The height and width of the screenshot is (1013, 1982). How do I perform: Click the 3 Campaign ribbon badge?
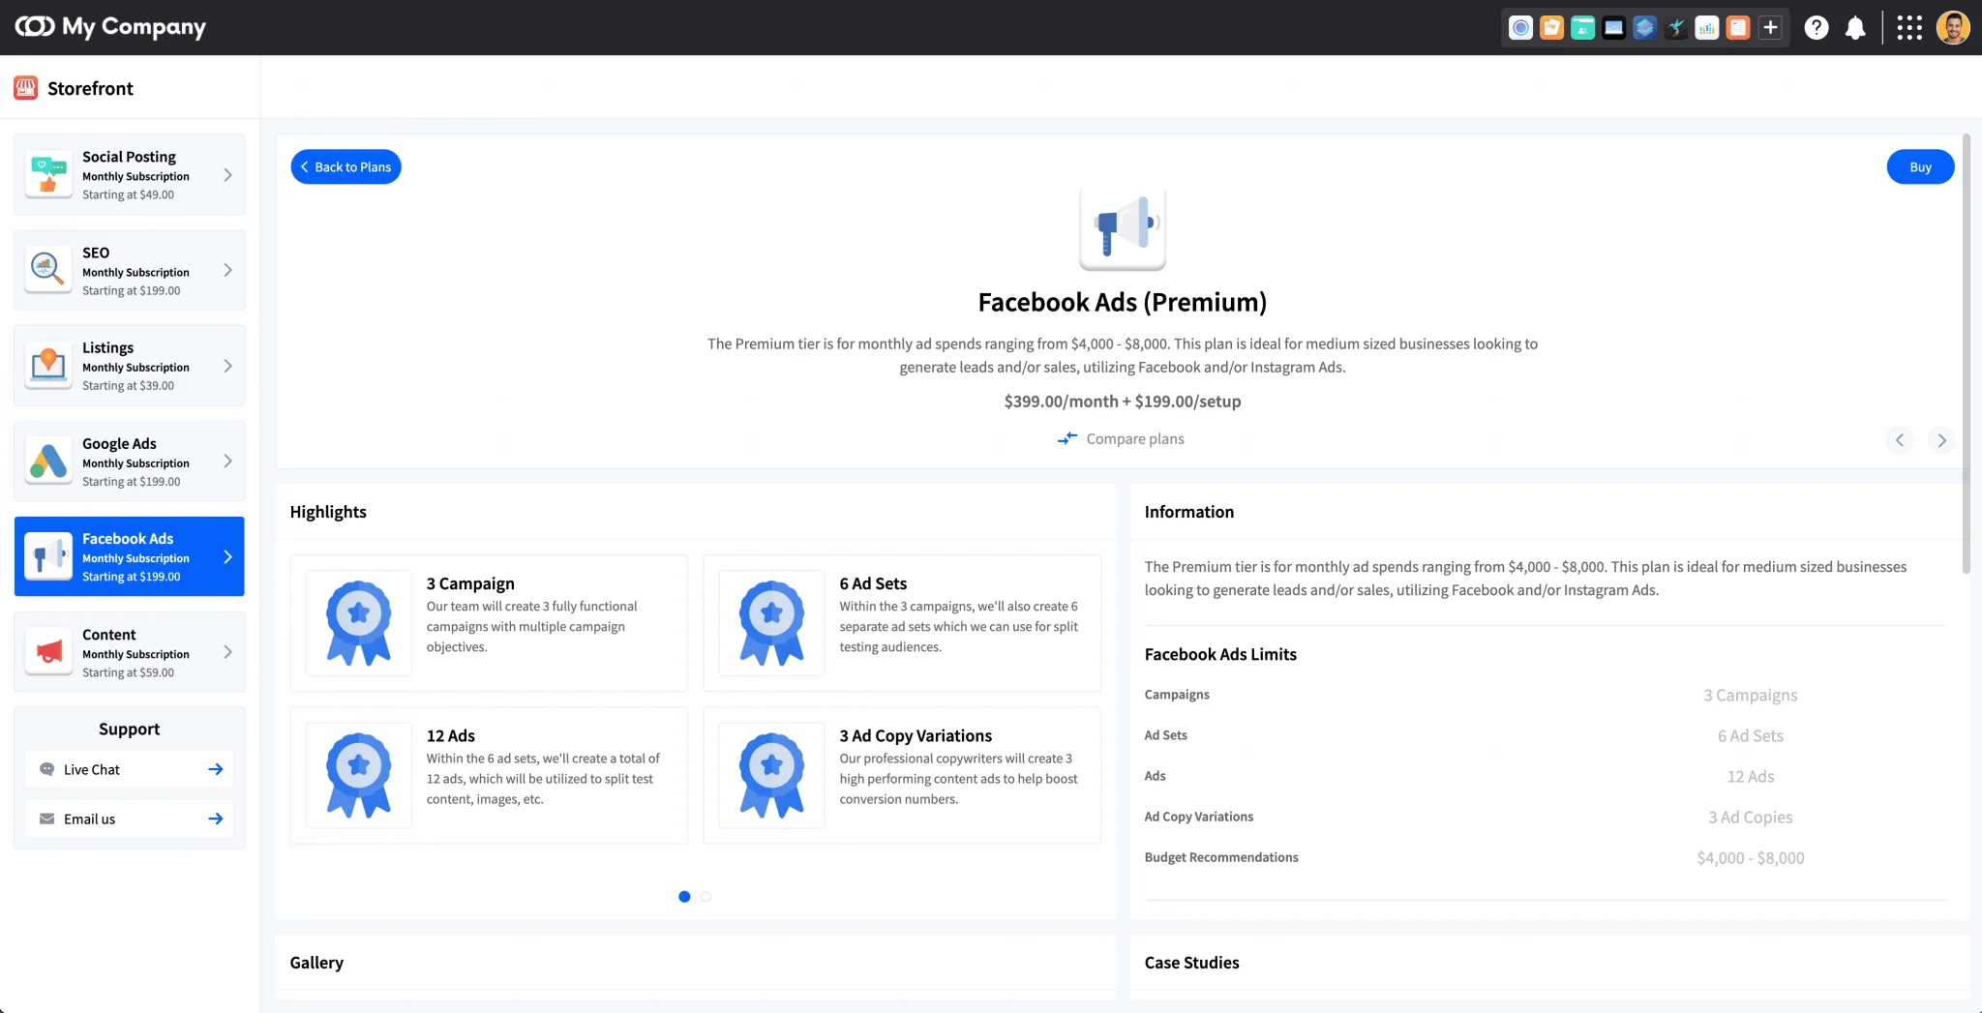tap(359, 623)
